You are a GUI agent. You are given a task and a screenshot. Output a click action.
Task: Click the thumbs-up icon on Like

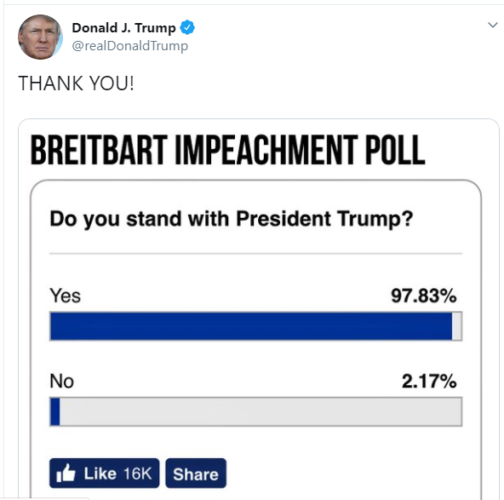(x=66, y=473)
